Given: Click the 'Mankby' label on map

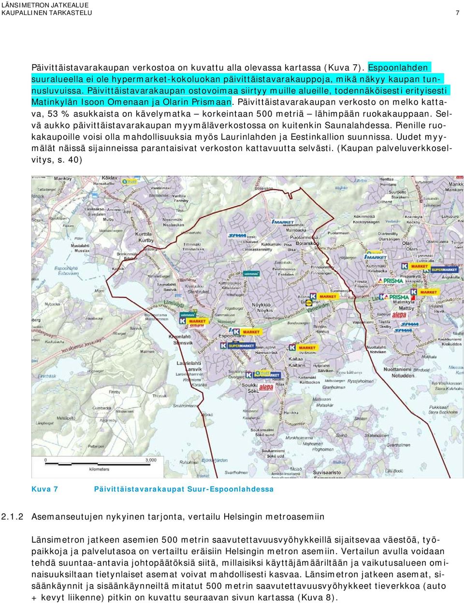Looking at the screenshot, I should 62,178.
